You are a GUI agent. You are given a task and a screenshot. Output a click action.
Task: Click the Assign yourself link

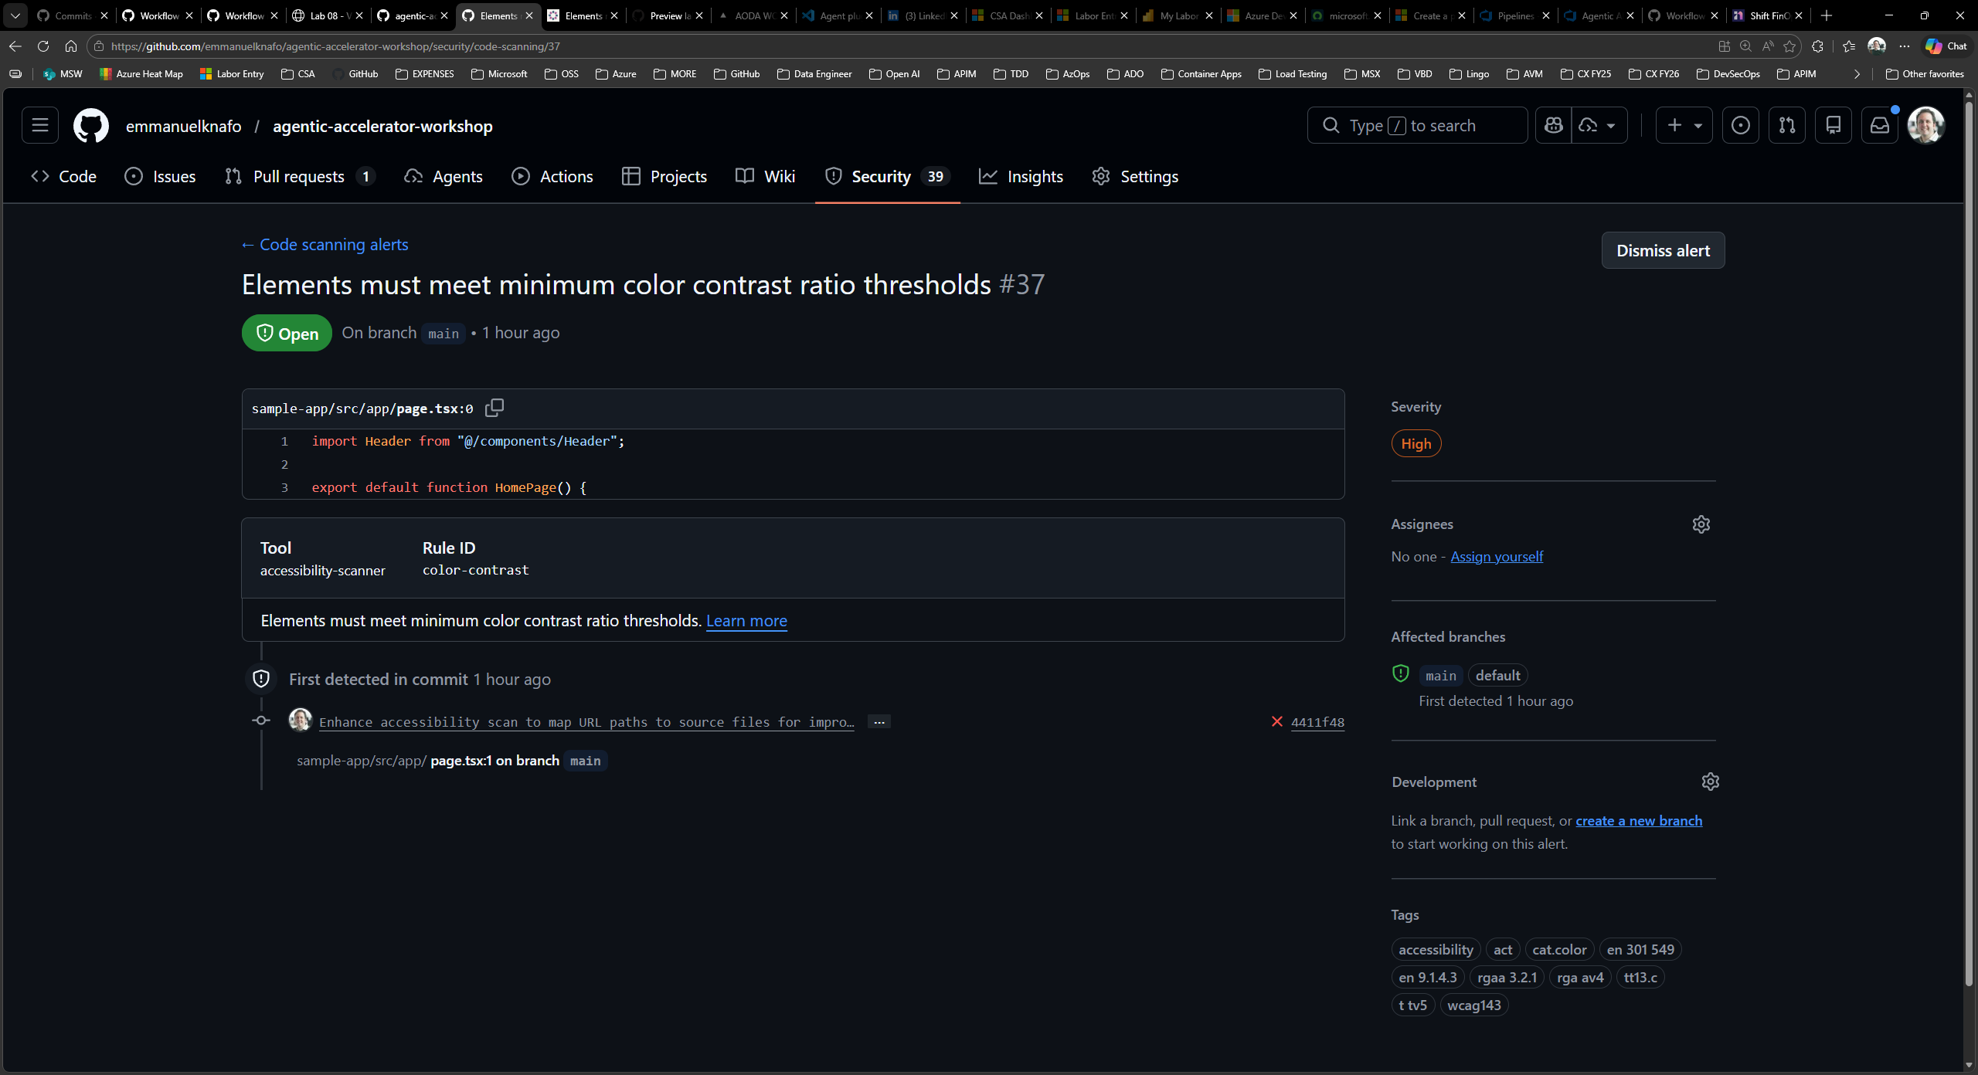pos(1496,556)
